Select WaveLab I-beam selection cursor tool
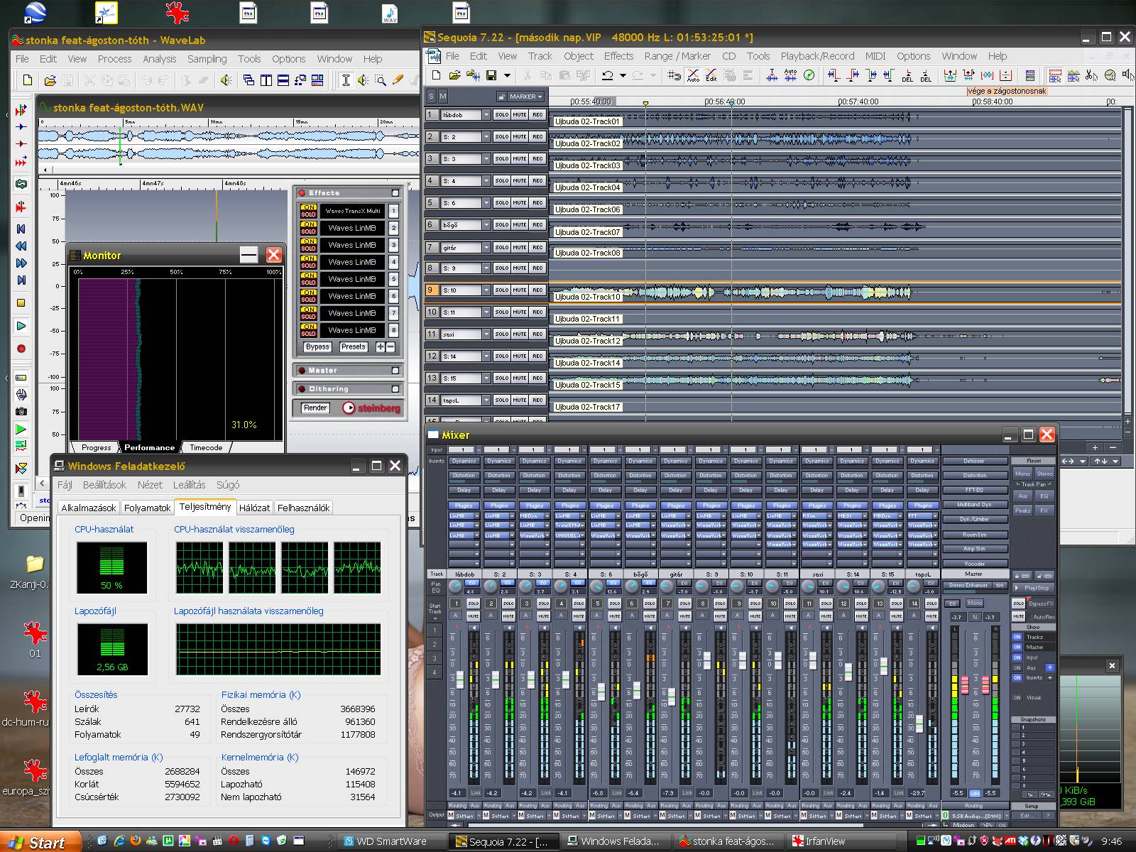This screenshot has width=1136, height=852. click(346, 80)
